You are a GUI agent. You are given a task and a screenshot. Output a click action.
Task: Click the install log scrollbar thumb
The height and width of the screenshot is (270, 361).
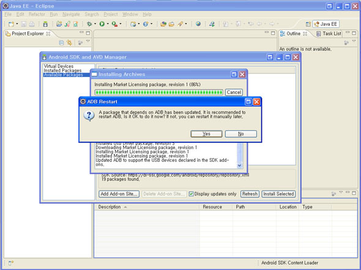[x=239, y=153]
